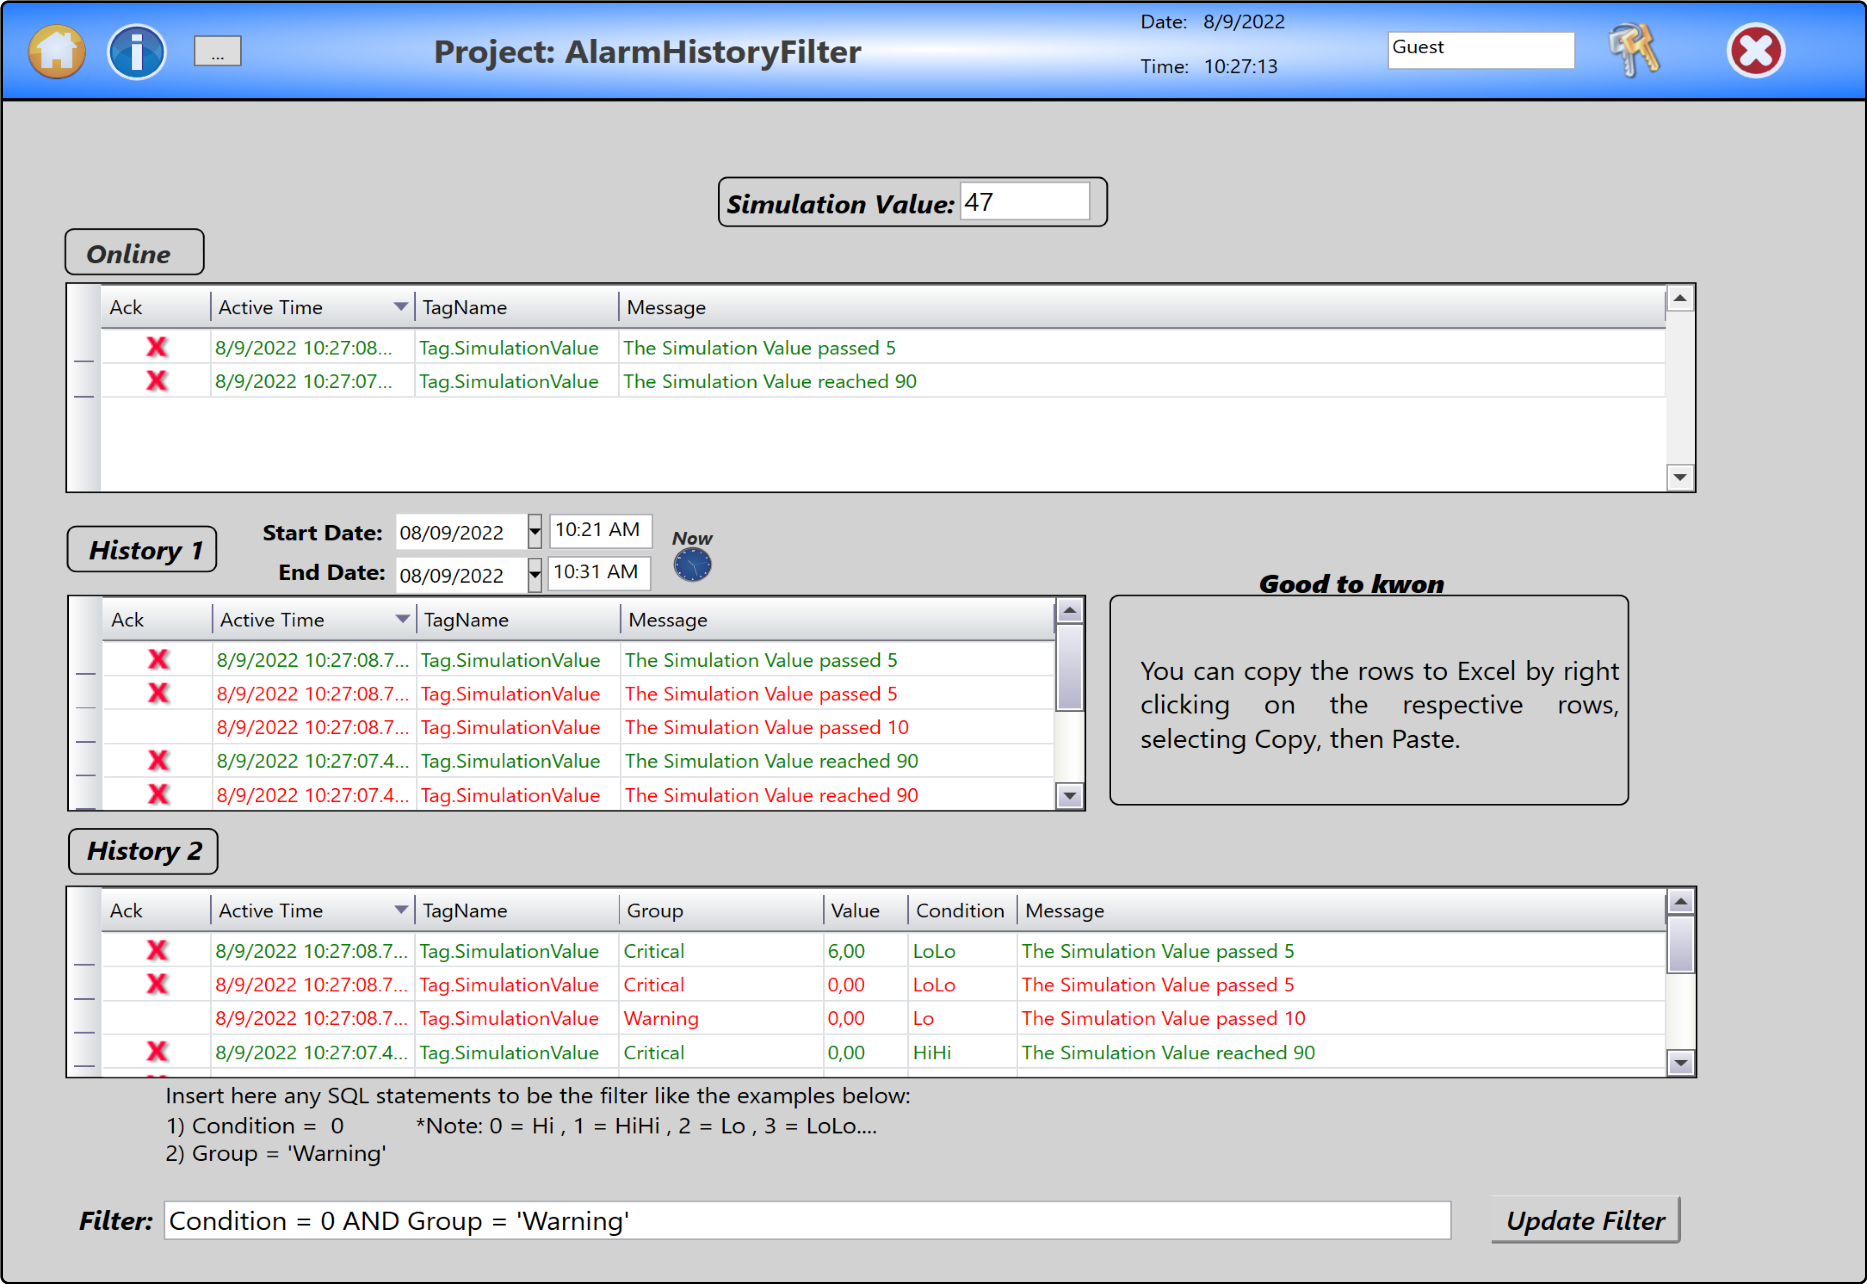
Task: Click the History 1 section label
Action: [142, 550]
